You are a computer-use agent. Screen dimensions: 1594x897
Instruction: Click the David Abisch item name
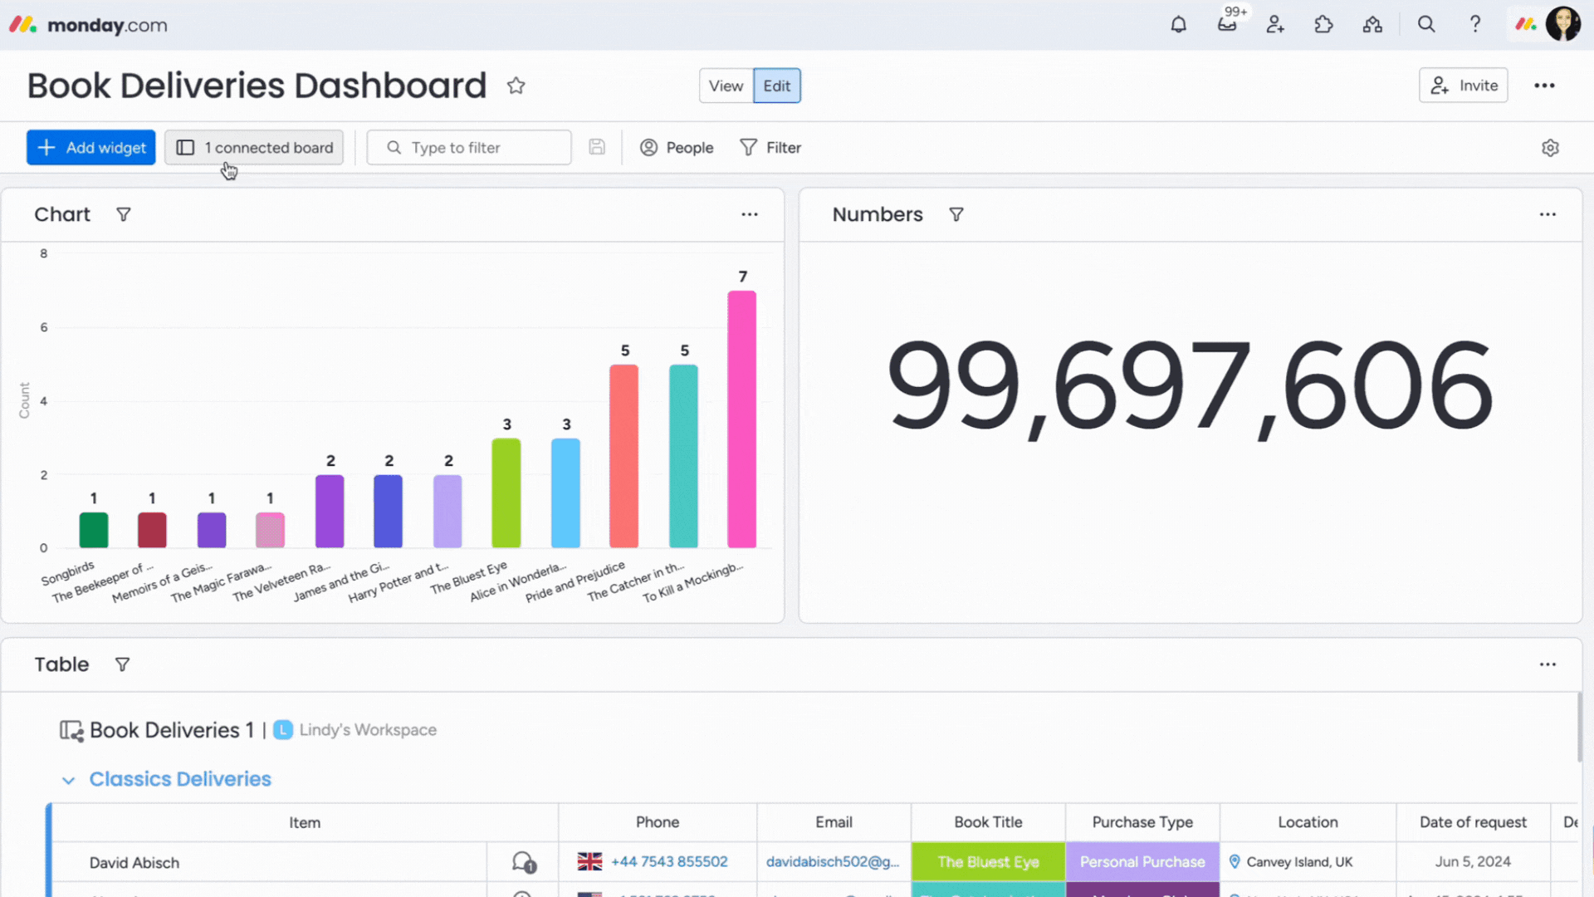click(x=134, y=863)
